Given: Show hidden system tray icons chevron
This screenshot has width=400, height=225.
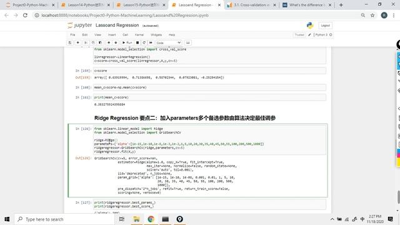Looking at the screenshot, I should [x=332, y=219].
